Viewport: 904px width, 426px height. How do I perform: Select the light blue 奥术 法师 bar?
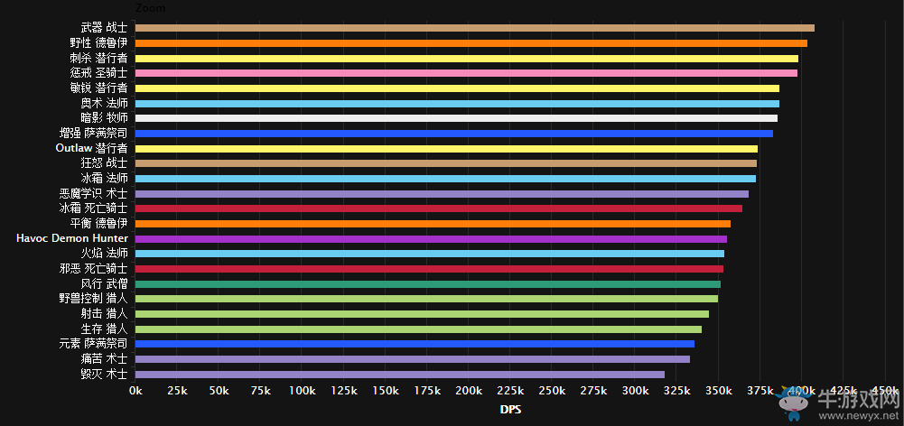click(x=457, y=104)
